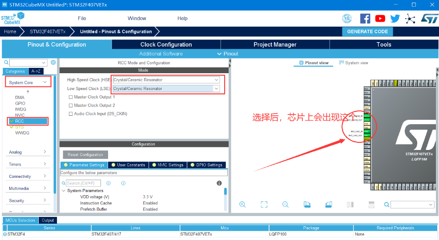Zoom in on the chip pinout view

242,205
